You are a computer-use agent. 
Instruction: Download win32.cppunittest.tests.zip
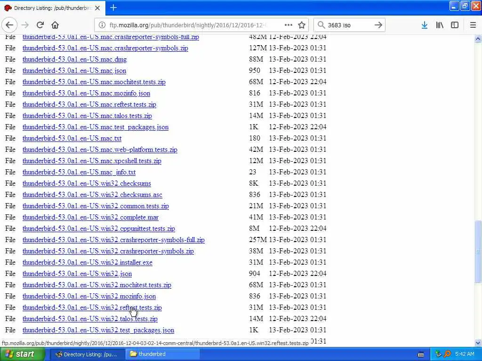99,229
